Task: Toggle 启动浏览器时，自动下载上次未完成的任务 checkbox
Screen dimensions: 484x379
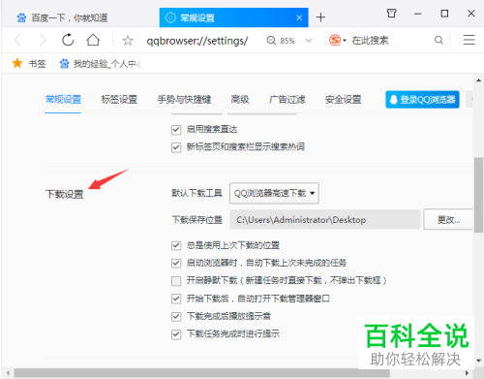Action: tap(176, 263)
